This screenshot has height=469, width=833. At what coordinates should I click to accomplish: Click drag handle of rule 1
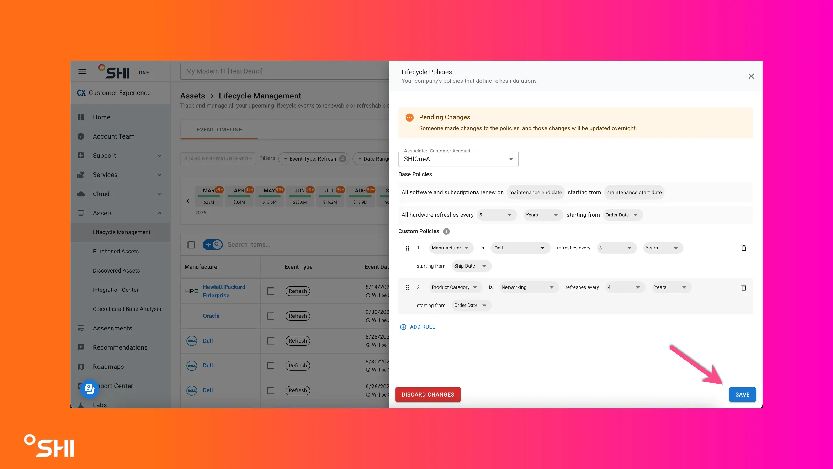tap(408, 248)
